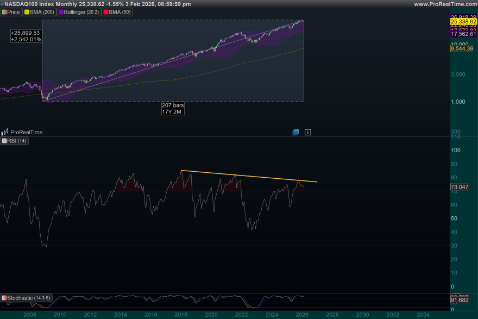Click the info 'i' icon in the RSI panel
Viewport: 478px width, 319px height.
[307, 132]
